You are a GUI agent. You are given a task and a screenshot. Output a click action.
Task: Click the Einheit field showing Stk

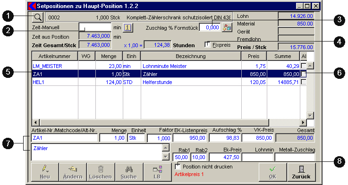136,138
